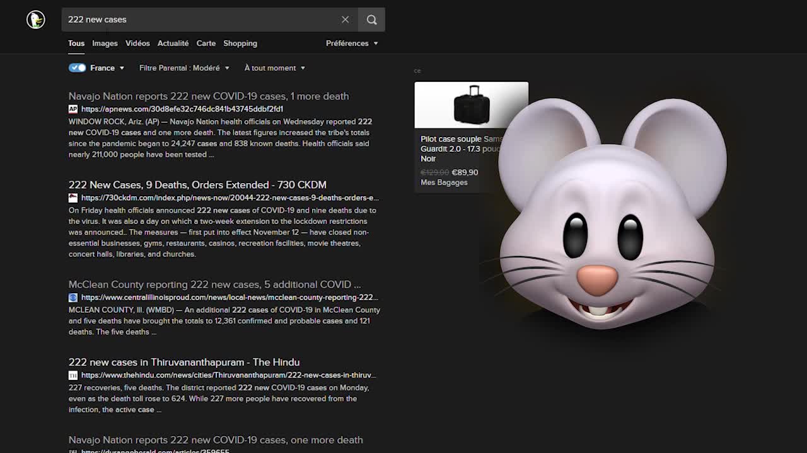Image resolution: width=807 pixels, height=453 pixels.
Task: Click the centralillinoisproud result favicon
Action: (x=73, y=298)
